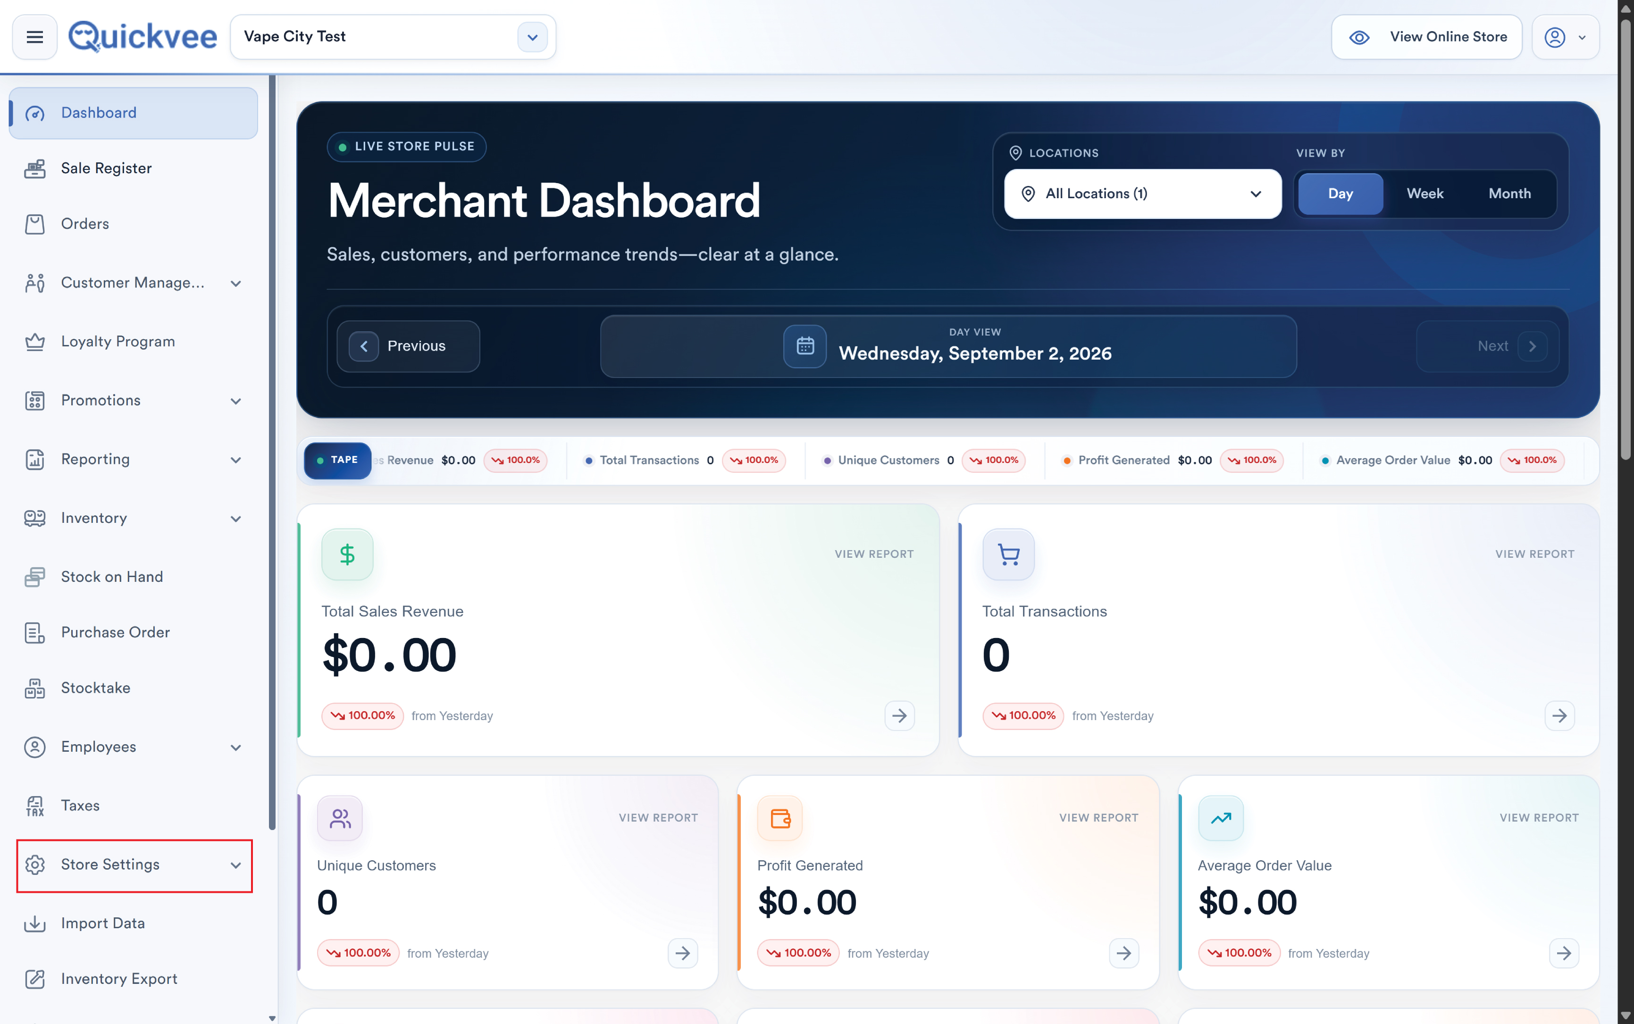
Task: Click arrow on Total Transactions card
Action: (1559, 716)
